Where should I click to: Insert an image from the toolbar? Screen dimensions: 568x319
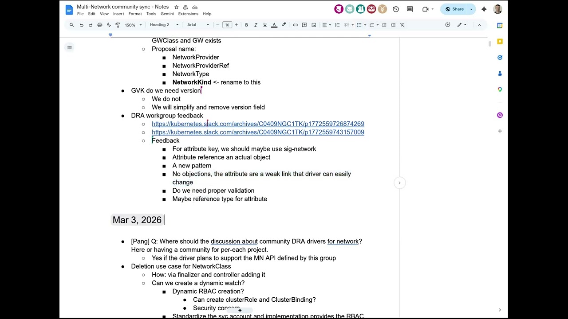pyautogui.click(x=314, y=25)
